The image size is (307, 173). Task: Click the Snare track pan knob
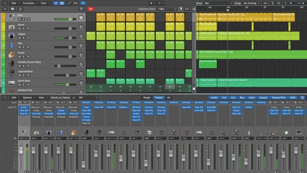(x=81, y=27)
